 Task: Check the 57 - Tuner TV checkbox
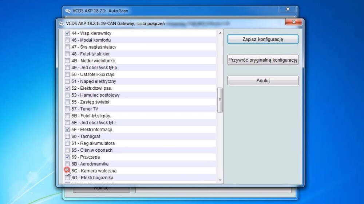pyautogui.click(x=67, y=109)
